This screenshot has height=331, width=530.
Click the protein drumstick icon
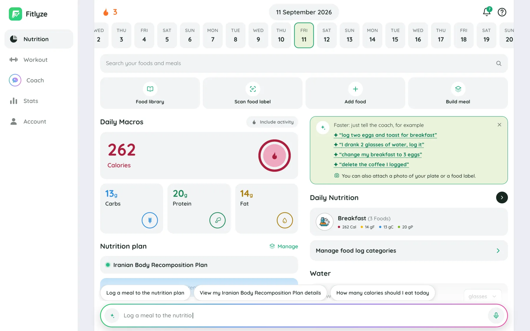point(218,220)
